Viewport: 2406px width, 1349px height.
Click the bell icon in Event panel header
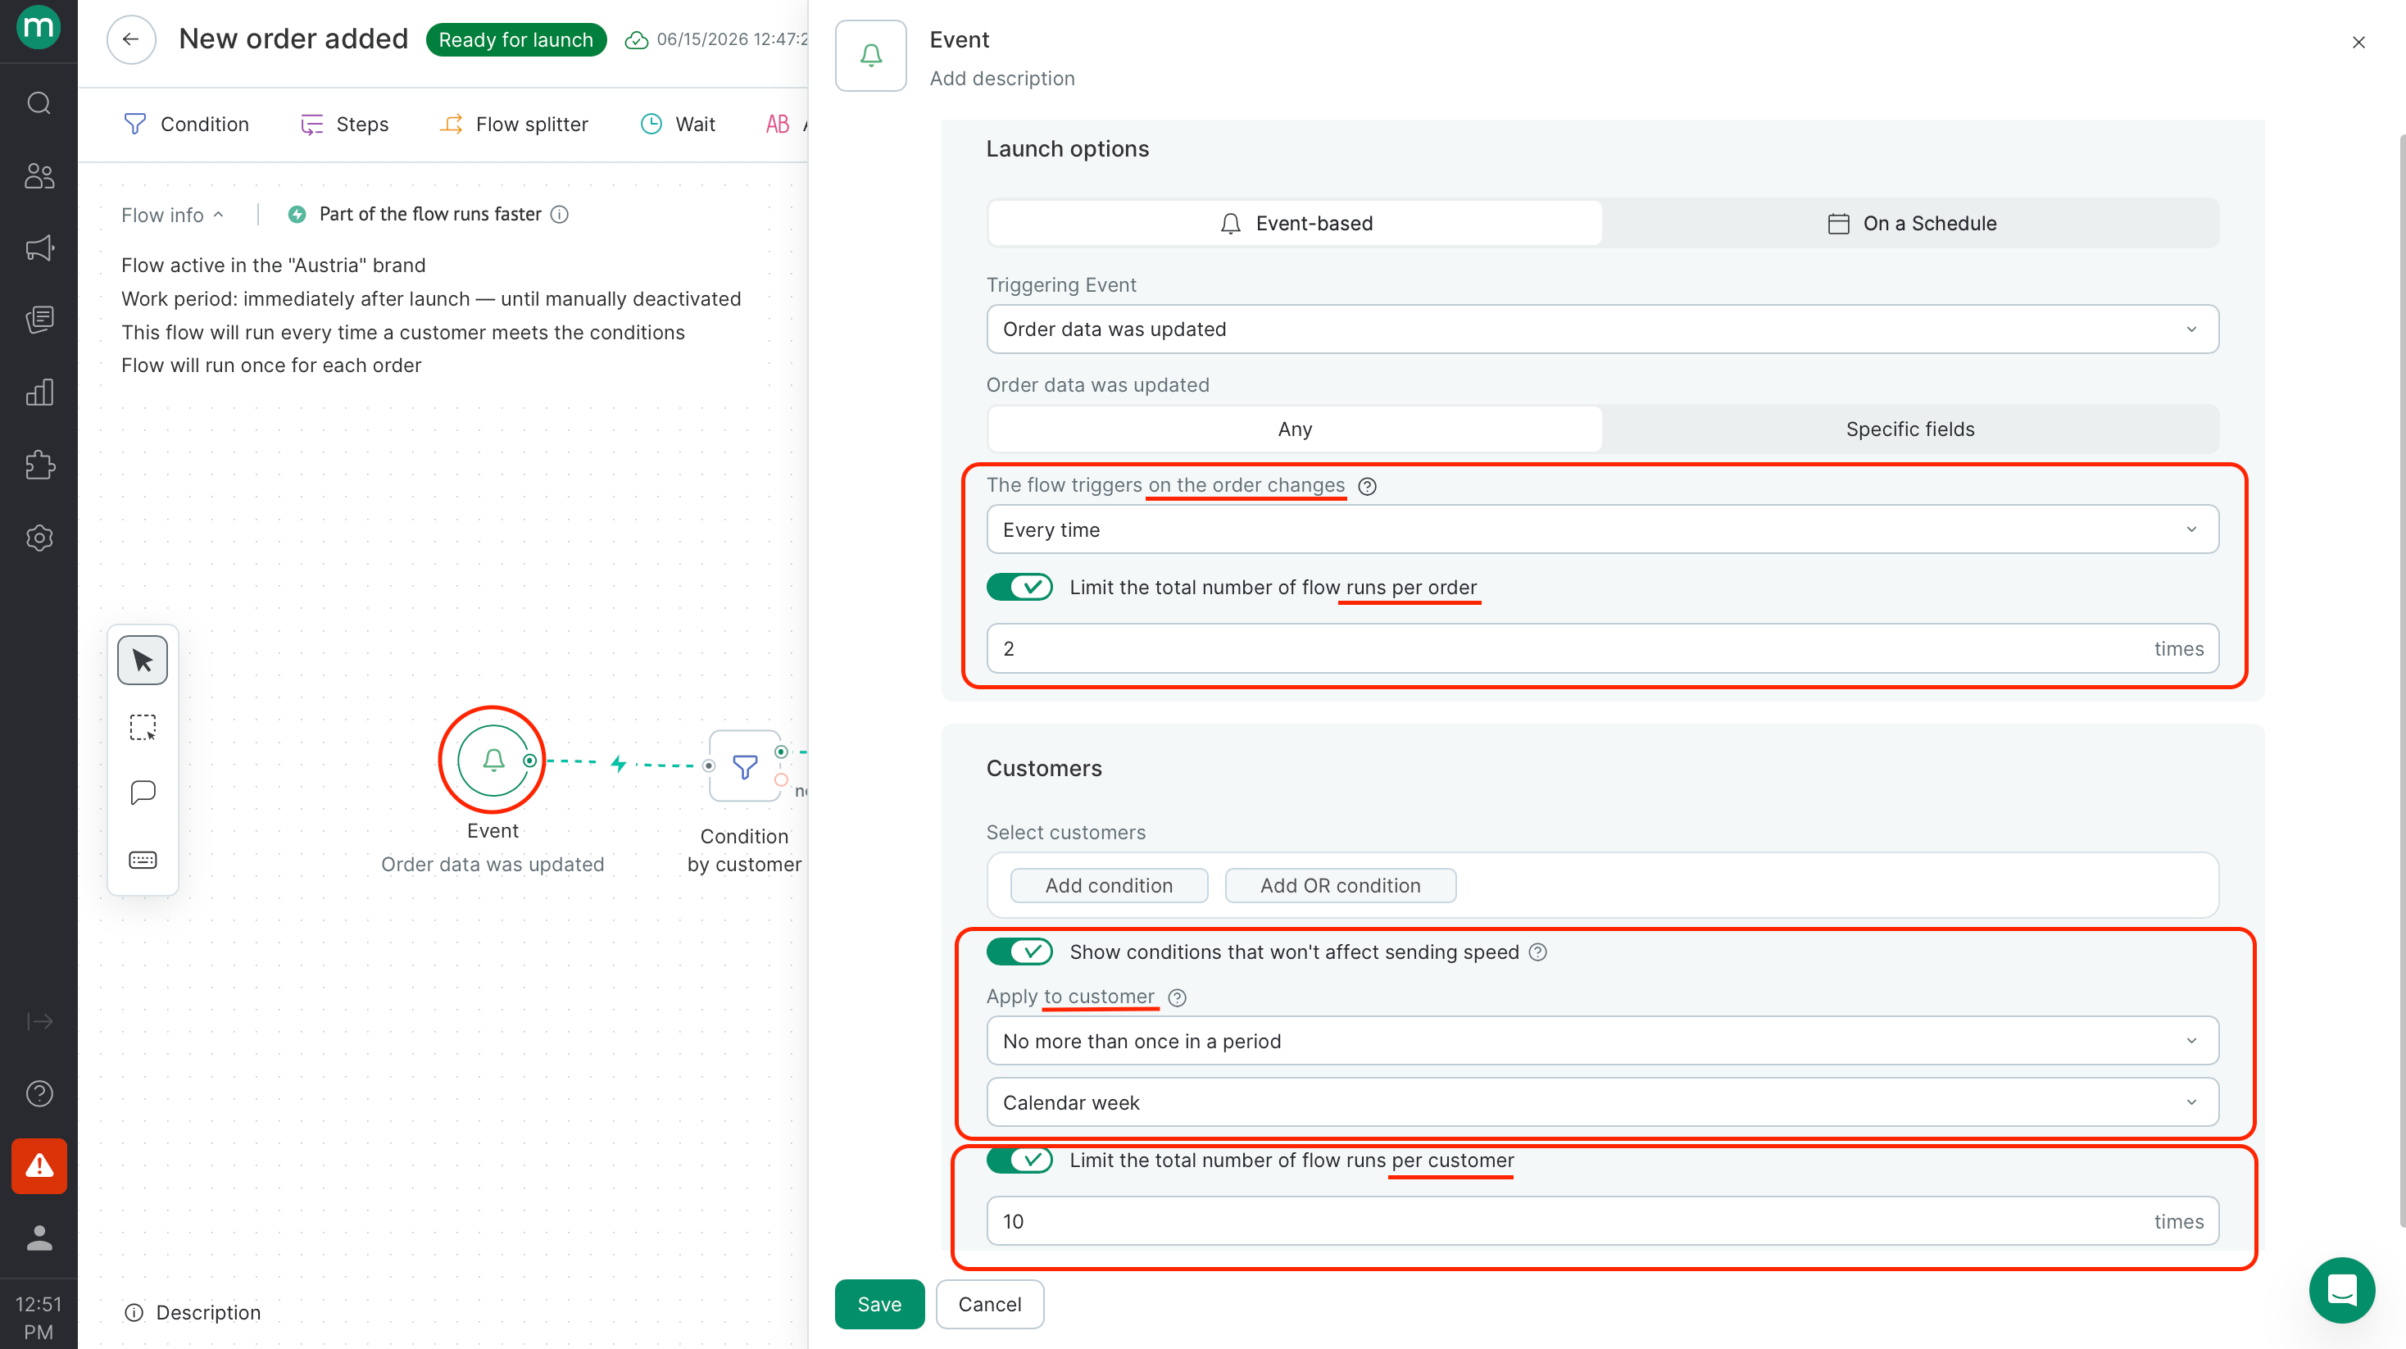click(870, 55)
